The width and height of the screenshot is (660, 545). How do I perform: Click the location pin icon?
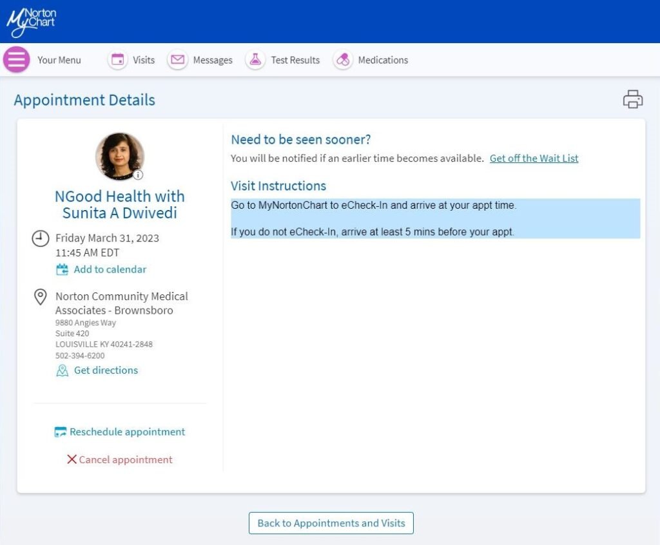coord(41,297)
